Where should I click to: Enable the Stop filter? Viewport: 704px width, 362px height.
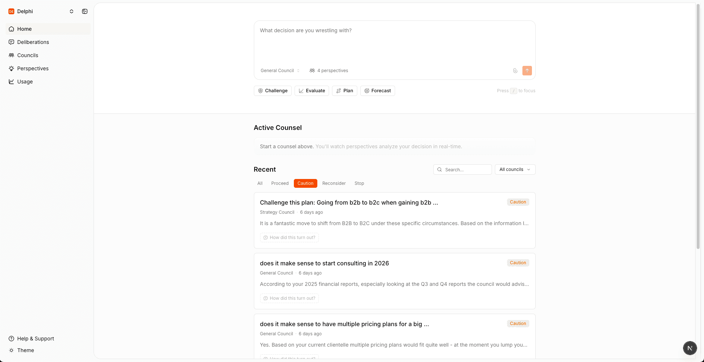tap(359, 183)
